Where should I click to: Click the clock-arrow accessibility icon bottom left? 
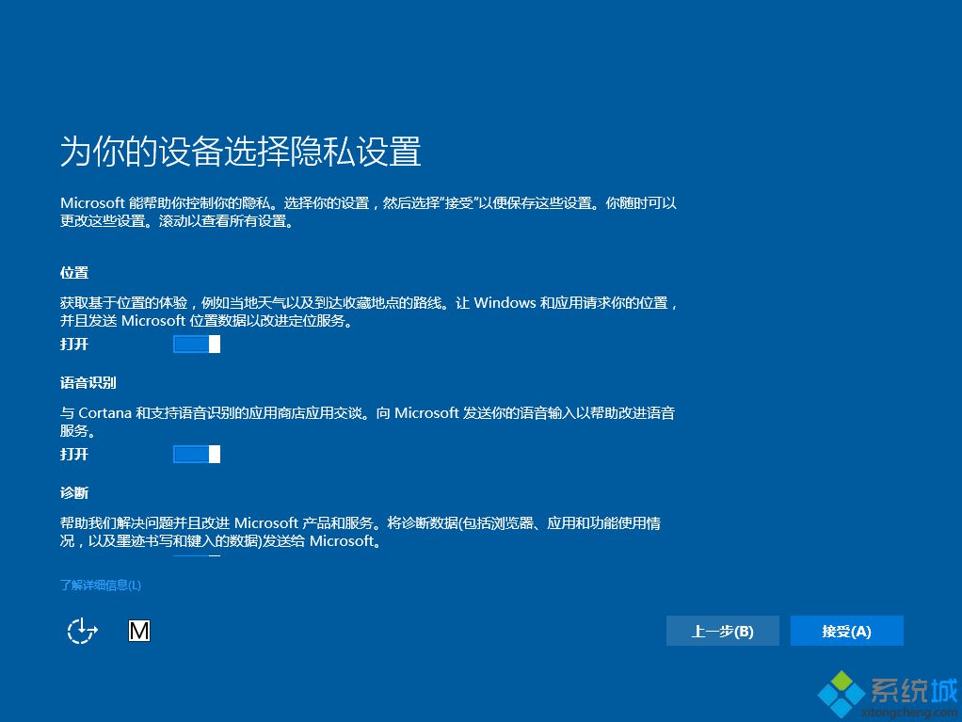pos(81,631)
